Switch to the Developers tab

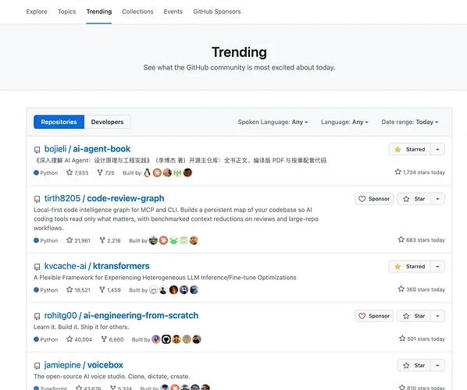107,122
